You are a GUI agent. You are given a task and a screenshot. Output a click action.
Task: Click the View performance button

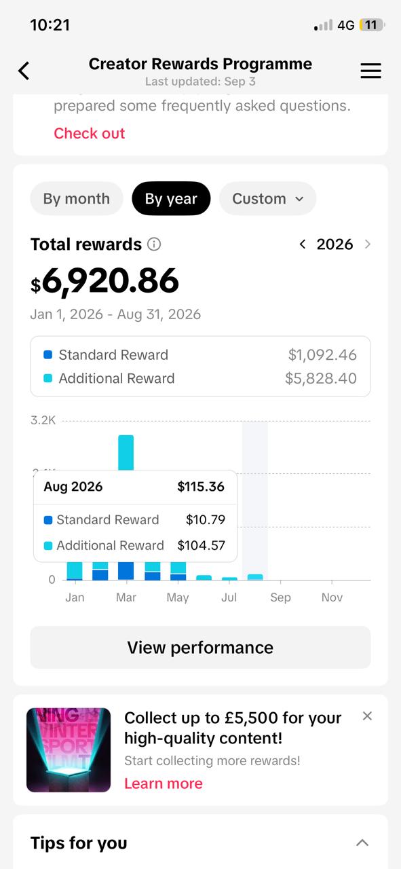(x=200, y=648)
